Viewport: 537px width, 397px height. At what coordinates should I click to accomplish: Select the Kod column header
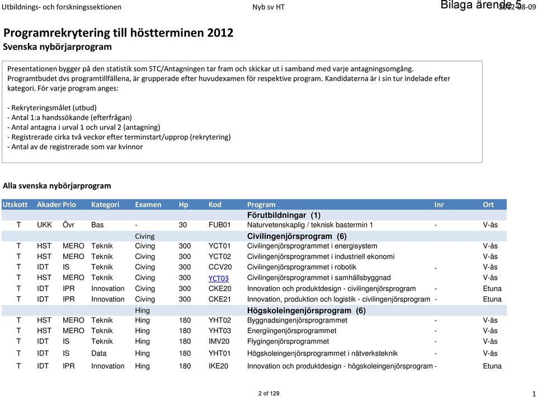(x=215, y=205)
